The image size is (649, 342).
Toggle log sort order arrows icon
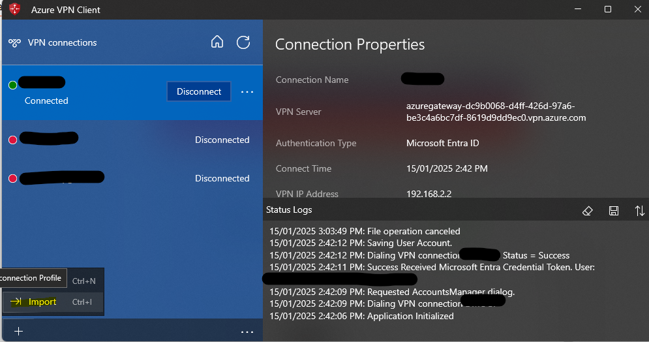click(639, 211)
